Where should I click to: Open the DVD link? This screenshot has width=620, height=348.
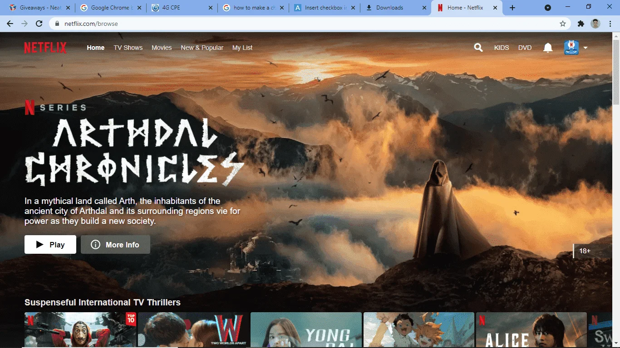[525, 48]
